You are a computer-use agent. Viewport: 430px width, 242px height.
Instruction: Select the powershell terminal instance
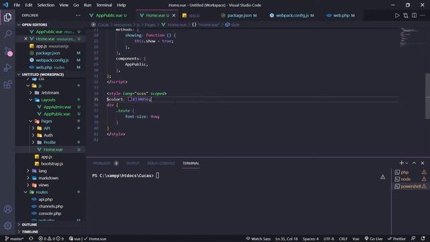click(411, 186)
